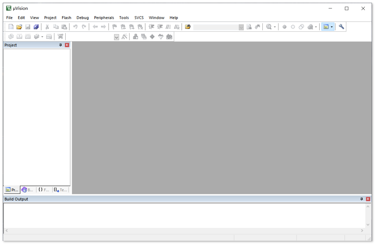Open the debug session dropdown arrow

click(x=275, y=27)
